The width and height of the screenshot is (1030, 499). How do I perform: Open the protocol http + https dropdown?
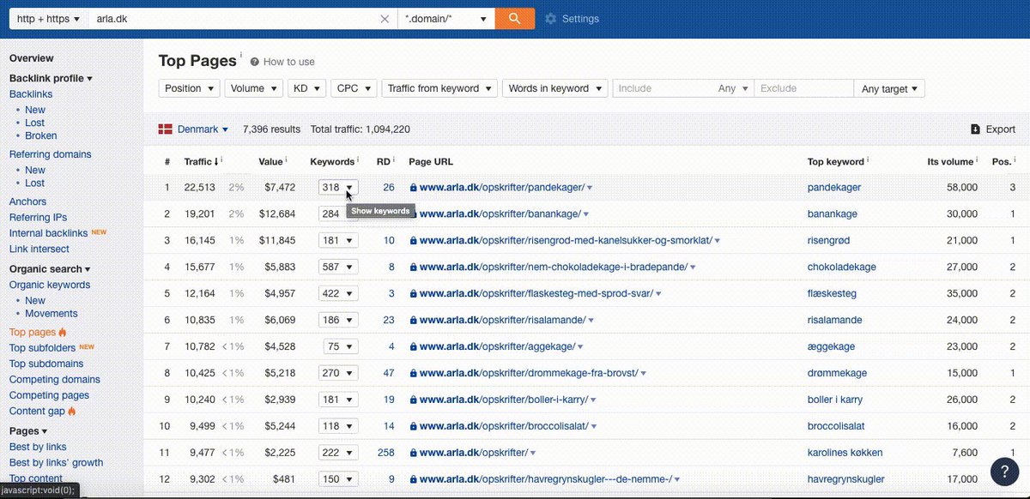click(x=48, y=18)
